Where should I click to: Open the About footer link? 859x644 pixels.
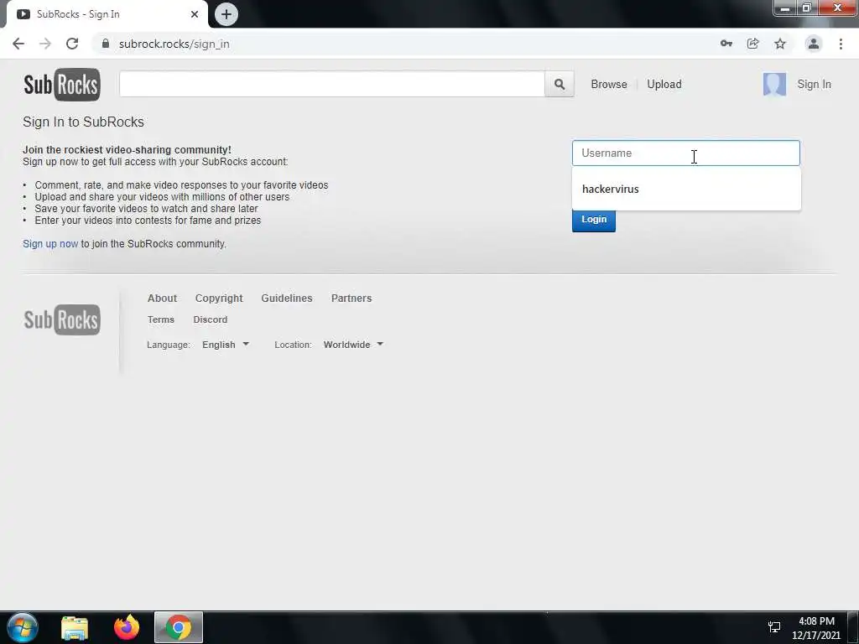tap(162, 298)
